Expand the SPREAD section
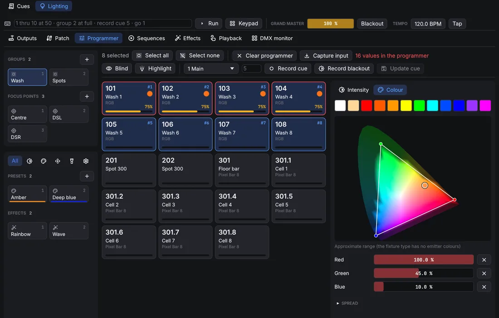 coord(347,304)
